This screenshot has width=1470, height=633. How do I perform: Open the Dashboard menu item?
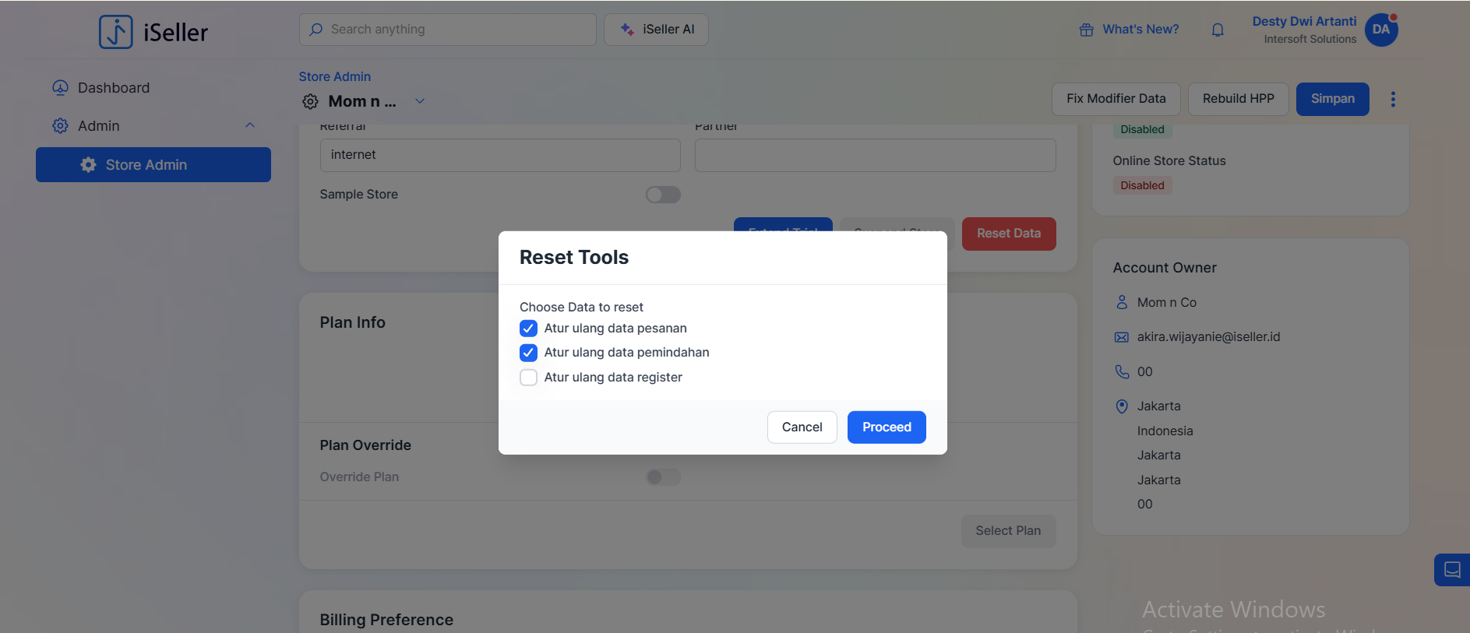pos(113,88)
